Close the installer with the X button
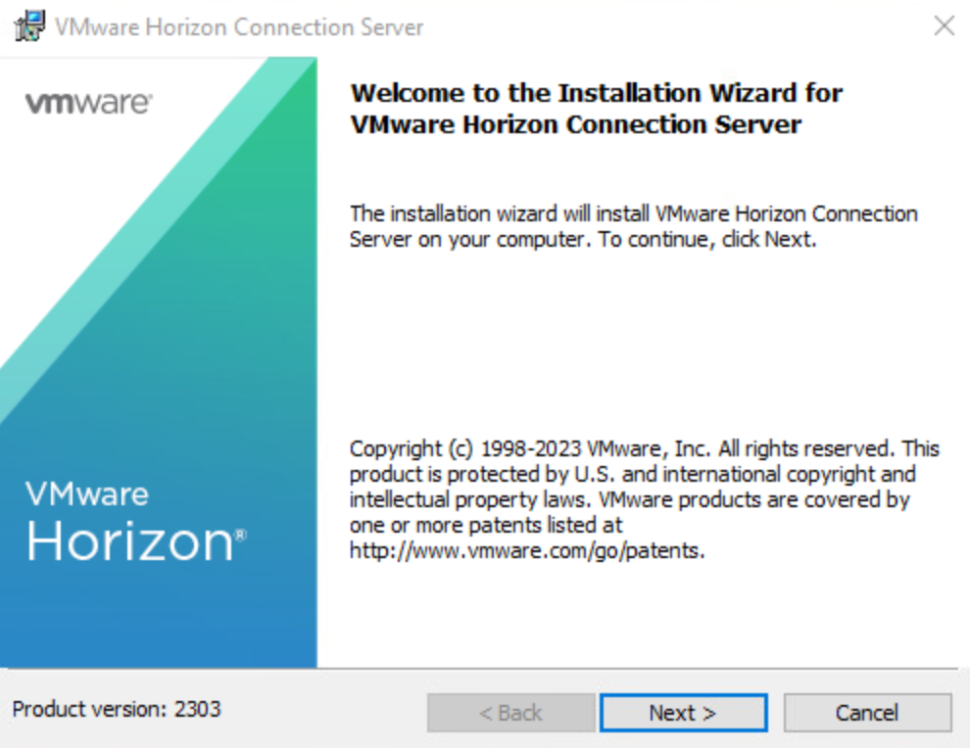The width and height of the screenshot is (970, 748). click(944, 26)
